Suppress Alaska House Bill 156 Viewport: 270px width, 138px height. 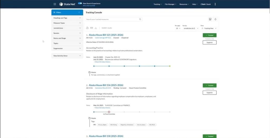[x=209, y=93]
